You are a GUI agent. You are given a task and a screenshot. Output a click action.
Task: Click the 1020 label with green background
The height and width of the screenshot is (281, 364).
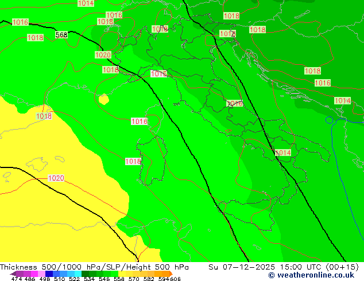click(103, 55)
